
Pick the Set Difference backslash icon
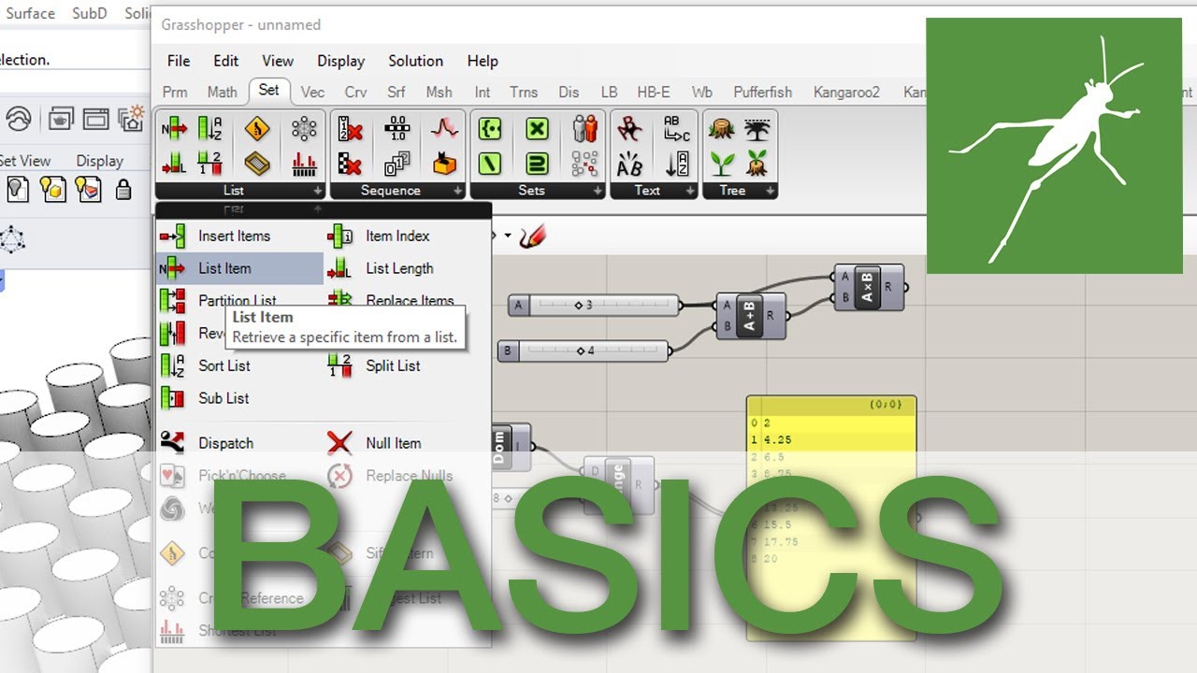(489, 164)
